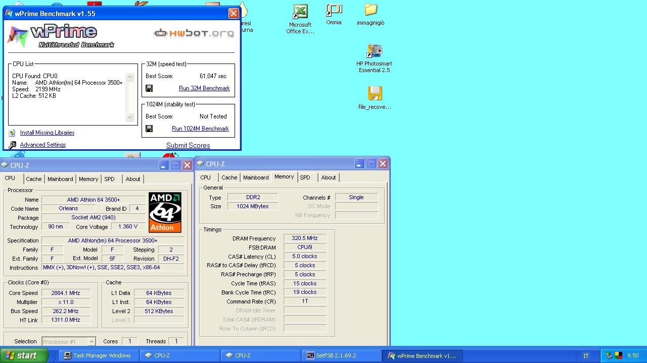Click the Advanced Settings wrench icon
Screen dimensions: 647x363
point(12,145)
